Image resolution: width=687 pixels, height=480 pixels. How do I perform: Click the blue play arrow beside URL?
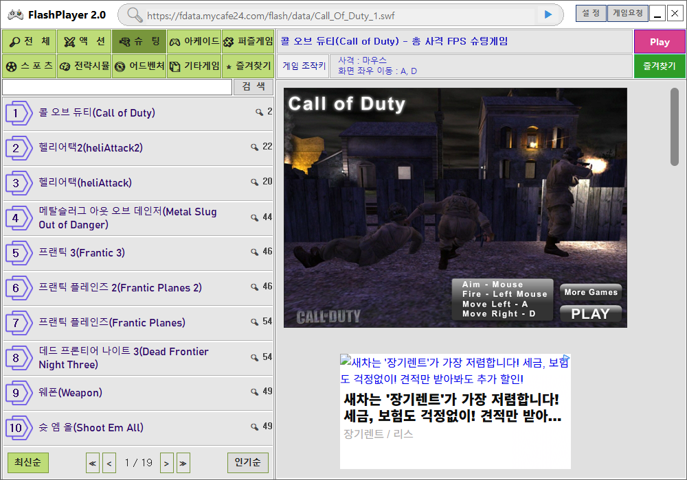click(x=548, y=14)
